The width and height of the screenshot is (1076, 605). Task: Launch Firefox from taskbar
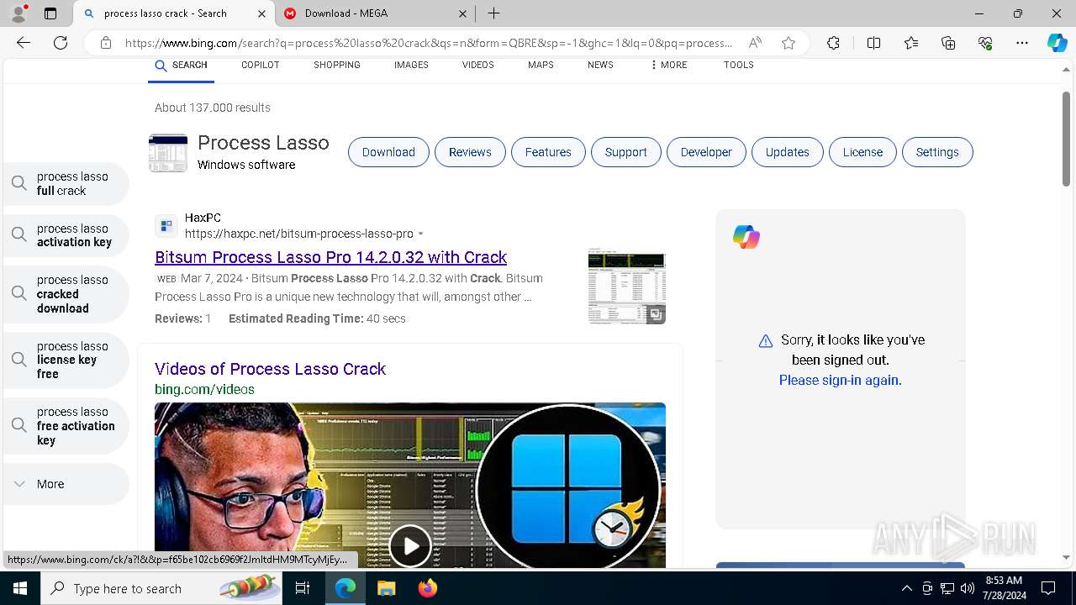[x=428, y=588]
